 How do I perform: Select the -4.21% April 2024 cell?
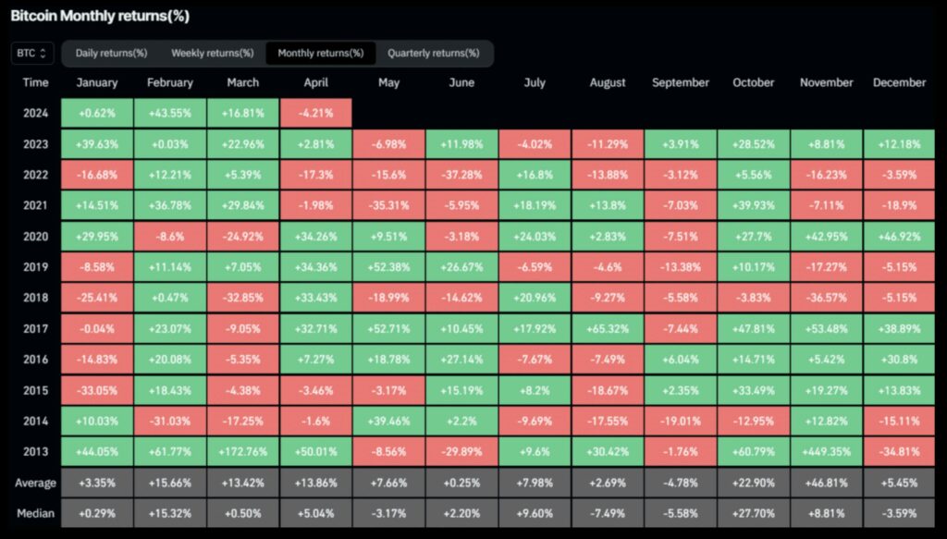pyautogui.click(x=315, y=112)
